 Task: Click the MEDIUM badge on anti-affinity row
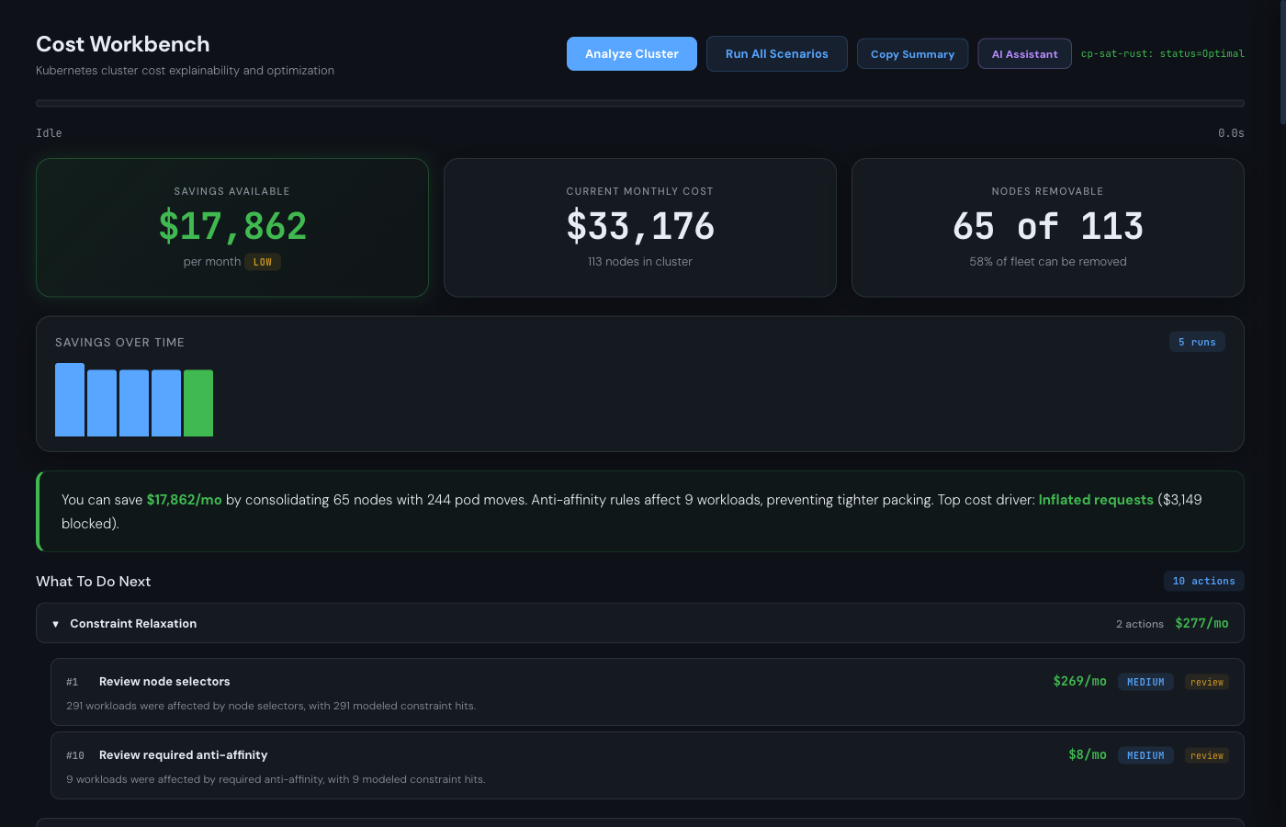coord(1145,755)
